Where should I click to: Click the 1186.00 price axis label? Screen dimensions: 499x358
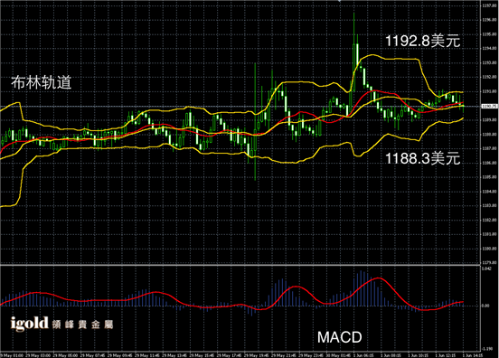[489, 163]
